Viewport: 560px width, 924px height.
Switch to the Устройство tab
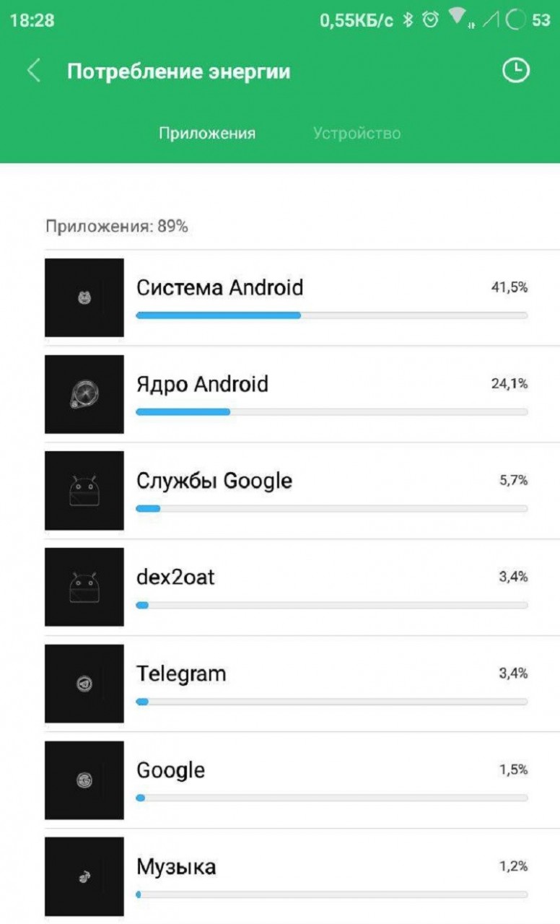tap(356, 134)
